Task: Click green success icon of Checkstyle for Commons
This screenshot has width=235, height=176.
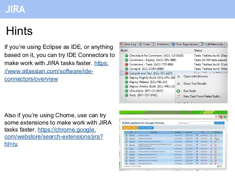Action: 126,55
